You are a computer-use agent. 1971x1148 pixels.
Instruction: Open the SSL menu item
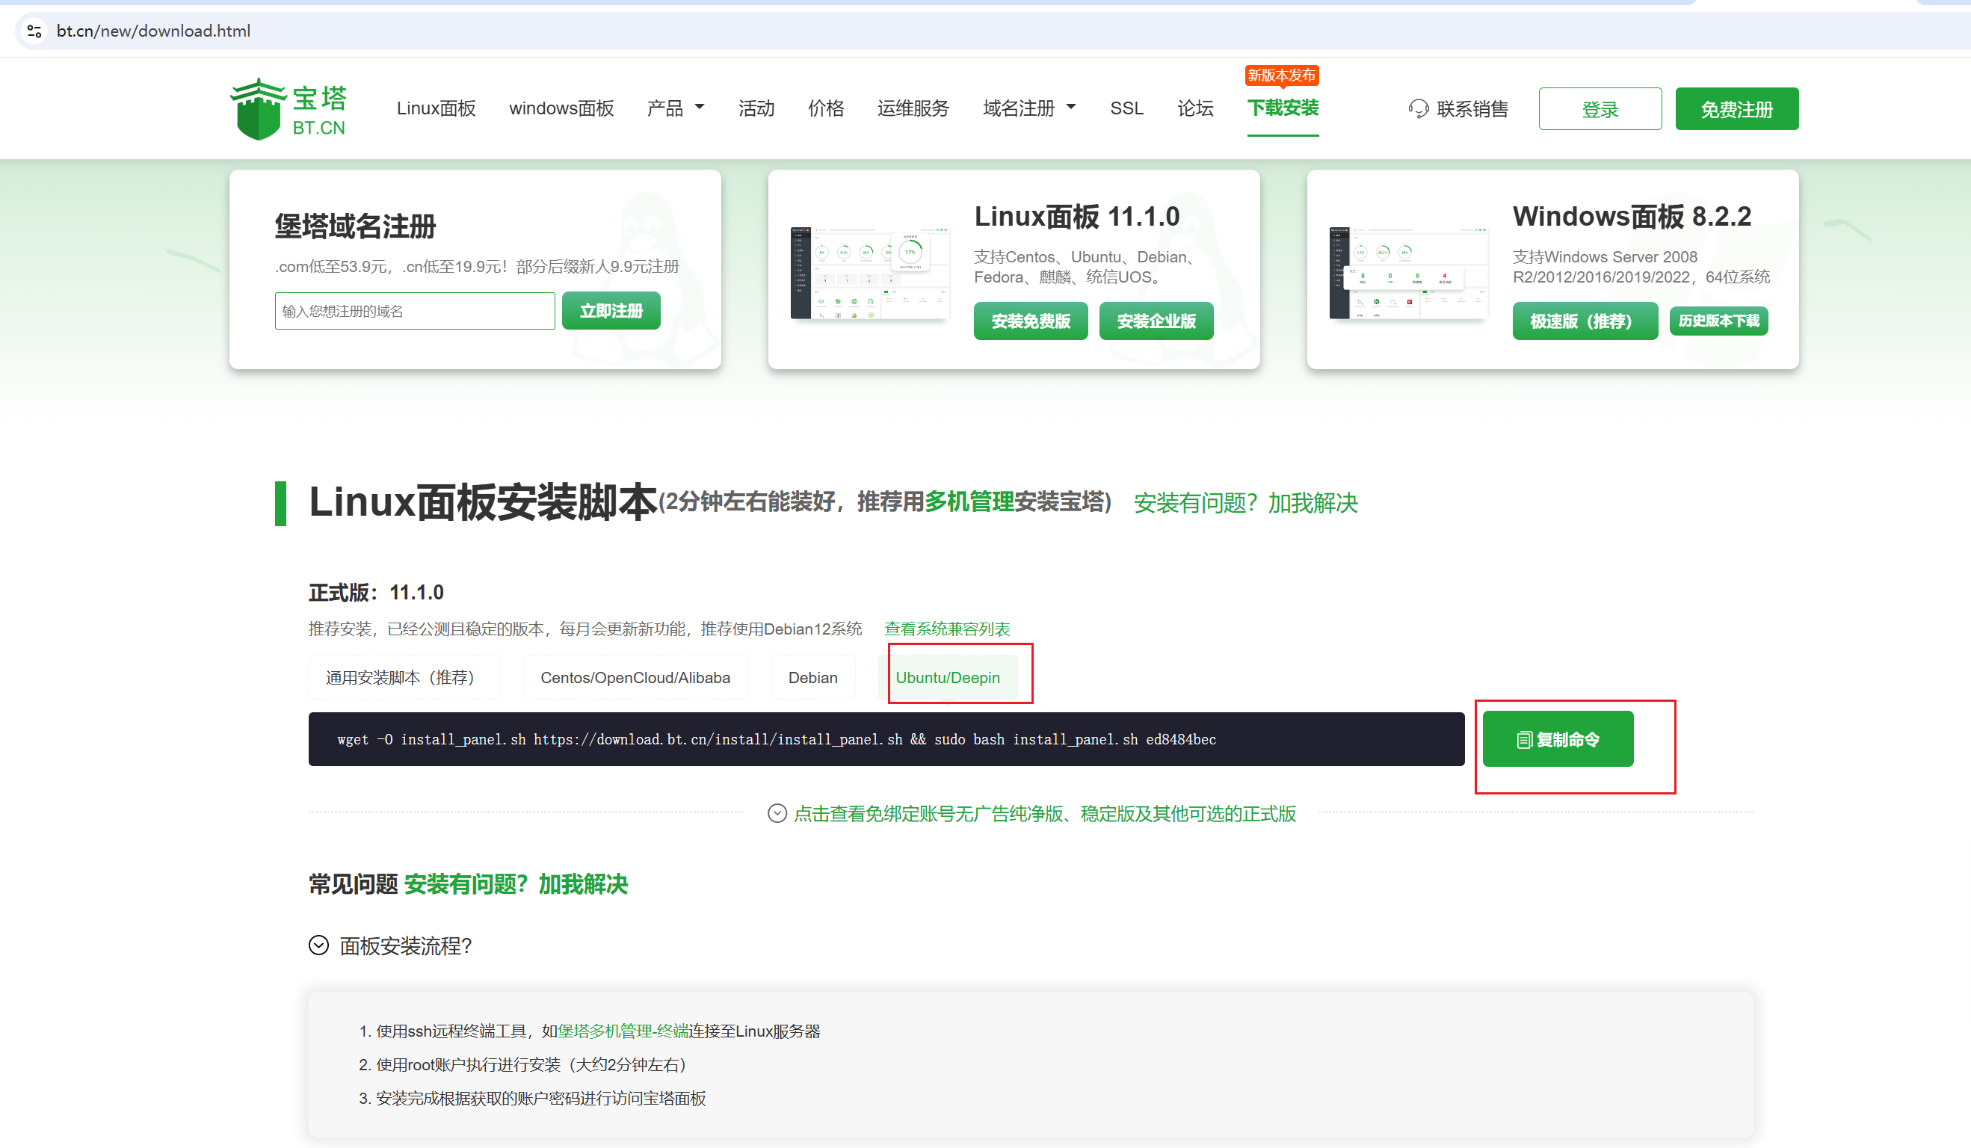(x=1126, y=108)
